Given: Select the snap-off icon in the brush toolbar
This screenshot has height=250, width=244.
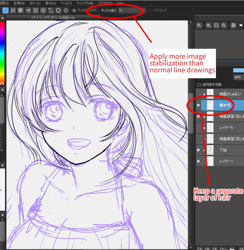Looking at the screenshot, I should coord(6,10).
